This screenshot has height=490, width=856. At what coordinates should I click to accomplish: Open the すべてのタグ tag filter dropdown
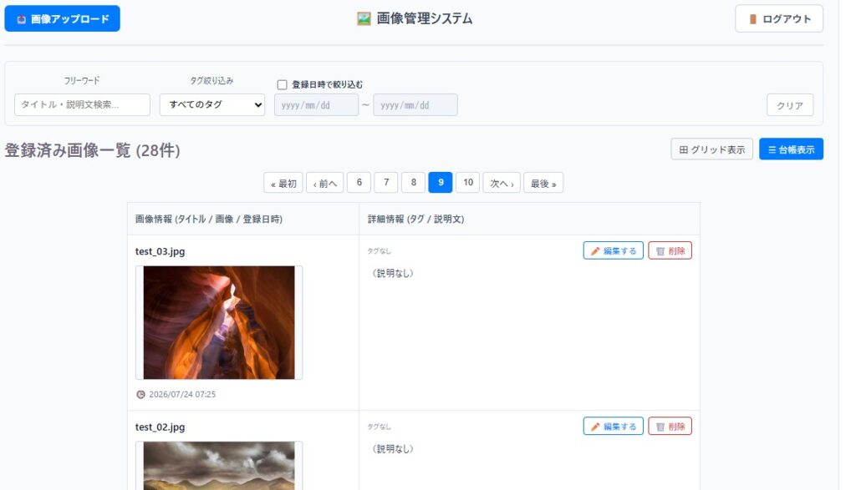[x=212, y=104]
